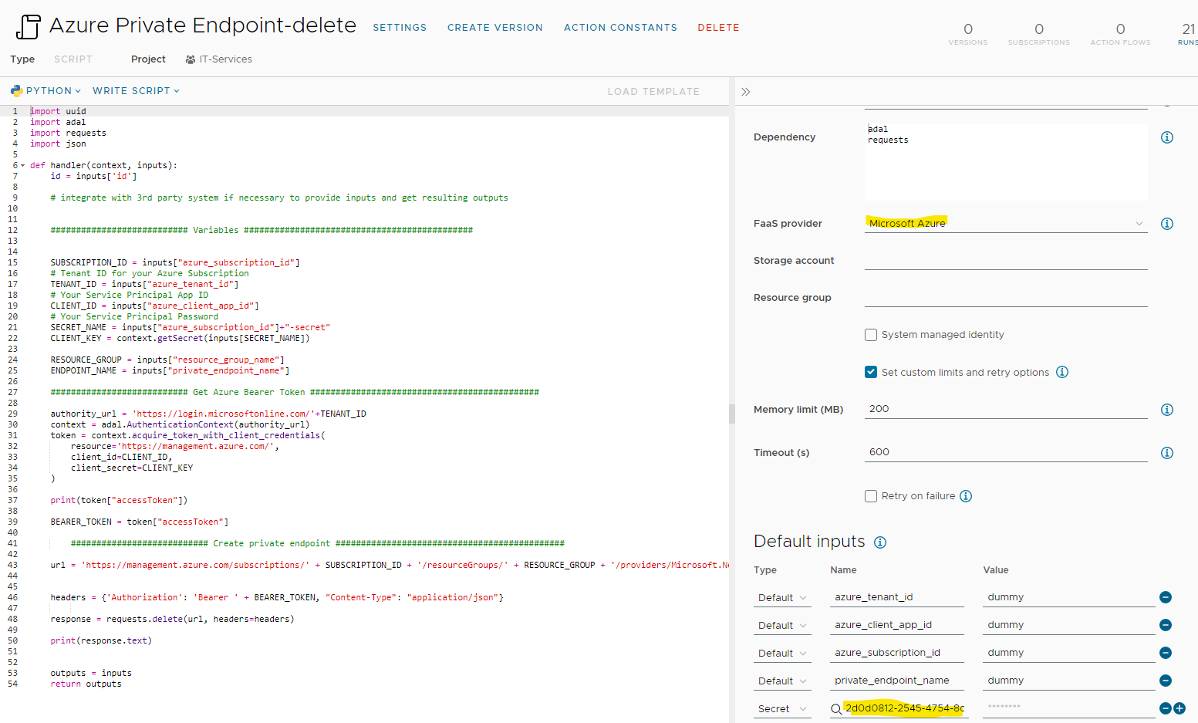This screenshot has width=1198, height=723.
Task: Click DELETE in the header
Action: (x=718, y=28)
